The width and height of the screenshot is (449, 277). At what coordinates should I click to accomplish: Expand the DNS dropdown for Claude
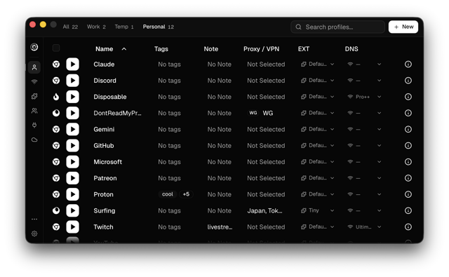pos(364,64)
